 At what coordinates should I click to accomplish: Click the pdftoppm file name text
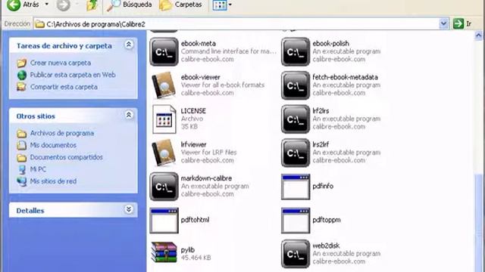327,220
